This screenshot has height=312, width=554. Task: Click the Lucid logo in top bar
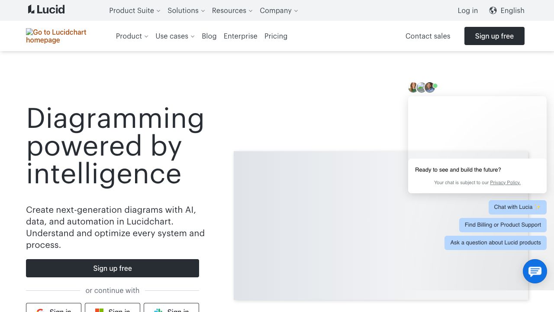46,10
